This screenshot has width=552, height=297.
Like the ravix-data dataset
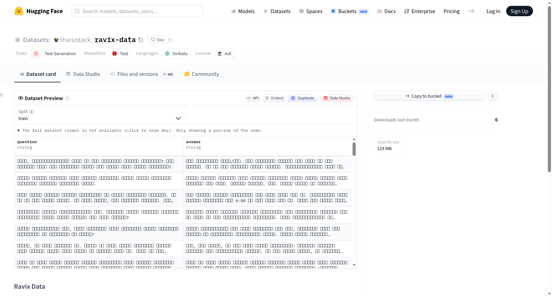(157, 40)
